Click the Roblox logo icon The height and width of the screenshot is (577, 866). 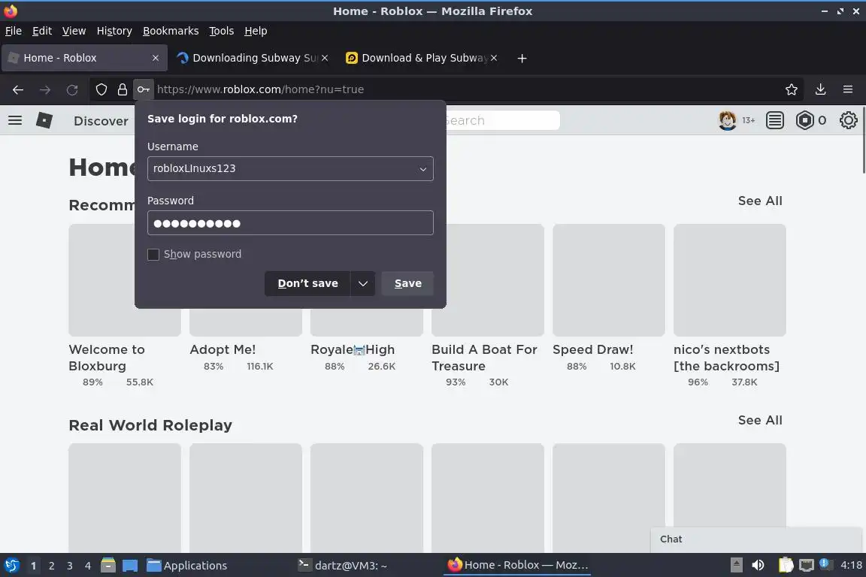click(44, 120)
